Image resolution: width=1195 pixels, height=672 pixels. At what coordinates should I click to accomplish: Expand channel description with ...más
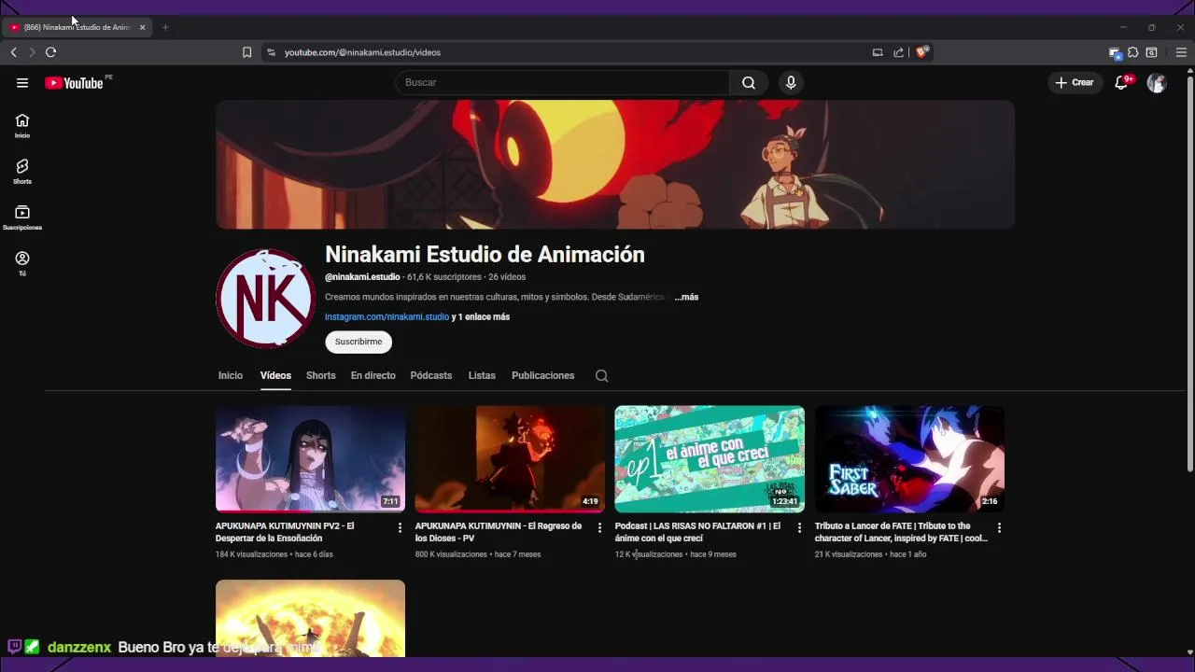pos(687,297)
